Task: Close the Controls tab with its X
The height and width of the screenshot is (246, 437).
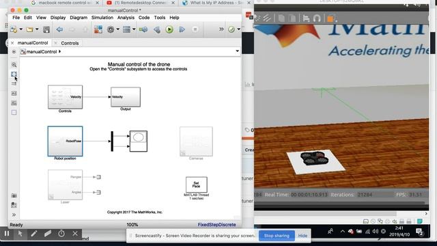Action: (x=55, y=43)
